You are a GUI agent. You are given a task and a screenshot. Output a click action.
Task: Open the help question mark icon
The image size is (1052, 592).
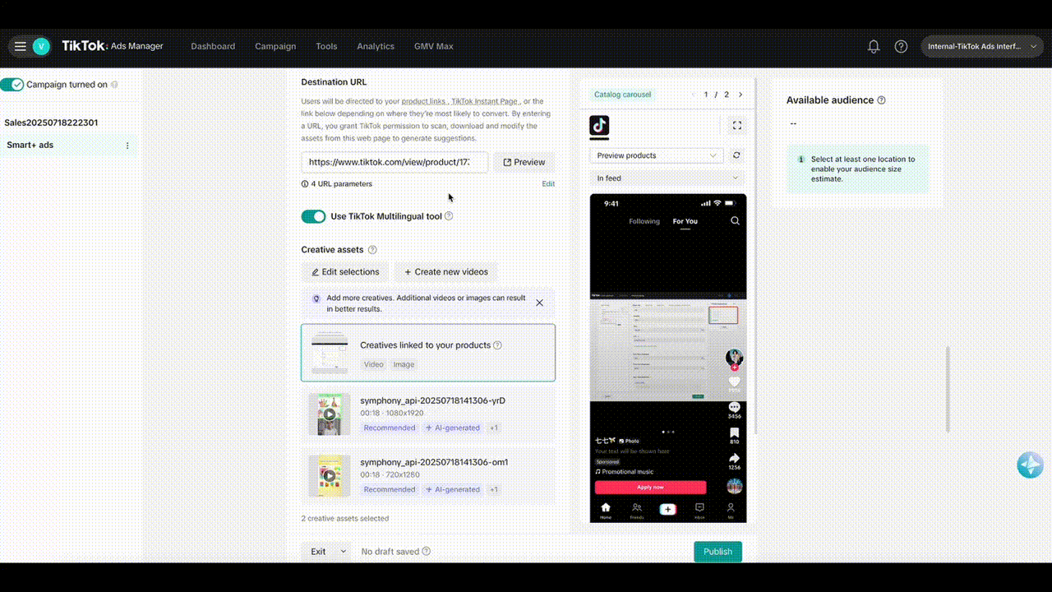point(901,47)
